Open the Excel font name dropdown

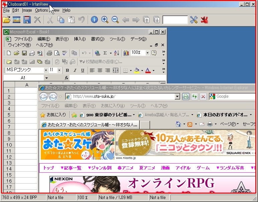(x=46, y=70)
